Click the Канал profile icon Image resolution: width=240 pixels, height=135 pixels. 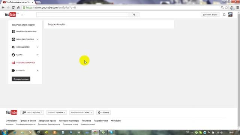tap(13, 55)
